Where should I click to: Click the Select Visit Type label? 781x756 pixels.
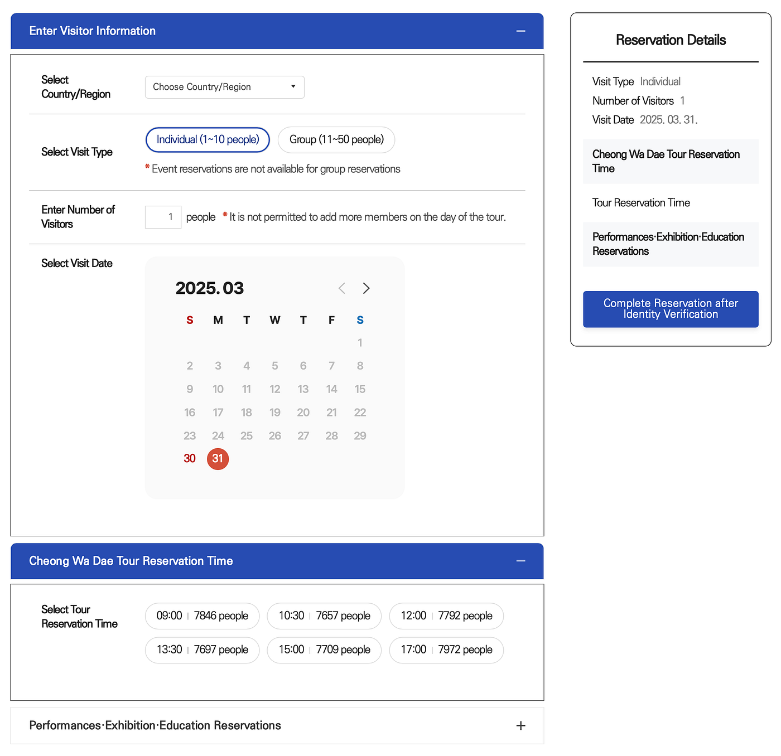77,152
